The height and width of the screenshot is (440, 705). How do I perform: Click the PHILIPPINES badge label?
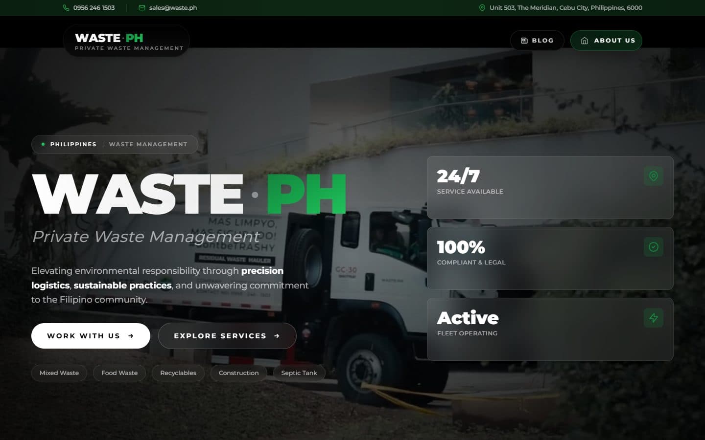tap(73, 144)
